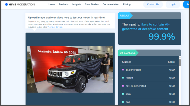View the Pricing page
Screen dimensions: 190x106
[x=127, y=4]
